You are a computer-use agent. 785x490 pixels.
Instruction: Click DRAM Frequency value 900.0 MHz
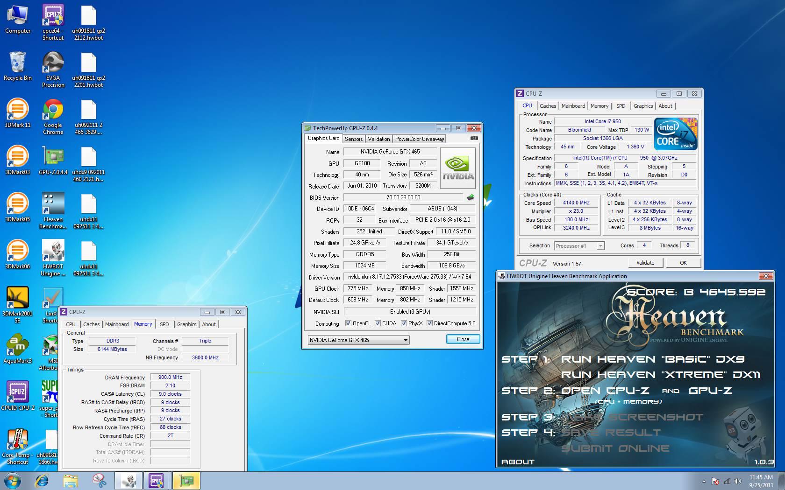coord(170,378)
